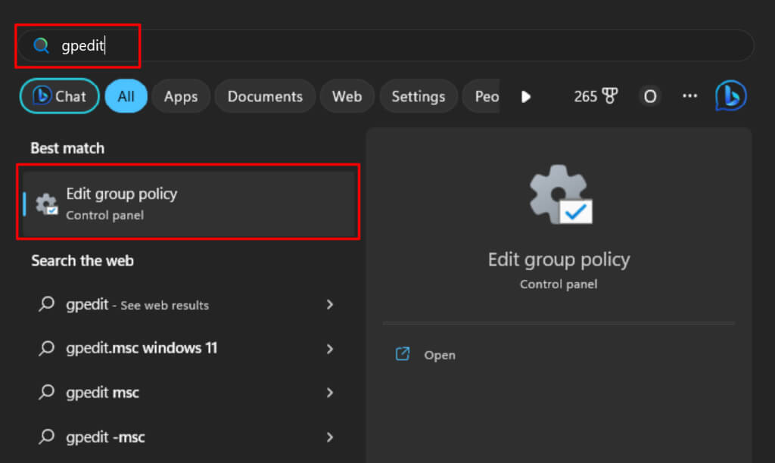Expand the 'gpedit msc' suggestion chevron
The width and height of the screenshot is (775, 463).
coord(329,393)
